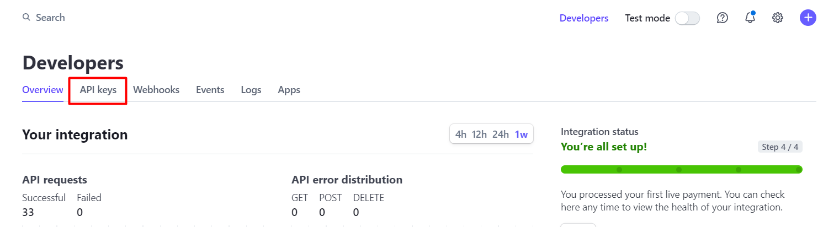This screenshot has height=227, width=839.
Task: Go to the Events tab
Action: click(x=210, y=90)
